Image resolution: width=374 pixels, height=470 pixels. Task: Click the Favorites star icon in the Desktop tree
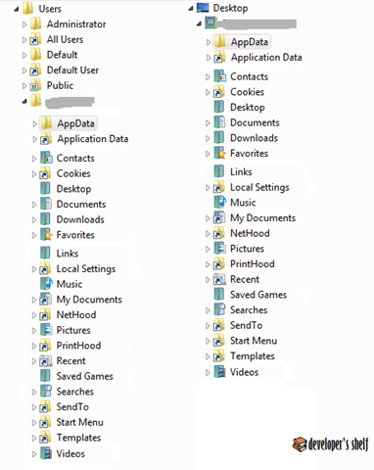pyautogui.click(x=220, y=153)
